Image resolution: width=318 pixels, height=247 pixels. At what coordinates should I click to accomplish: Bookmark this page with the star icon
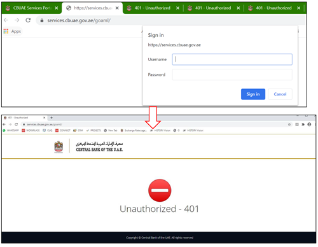tap(289, 124)
